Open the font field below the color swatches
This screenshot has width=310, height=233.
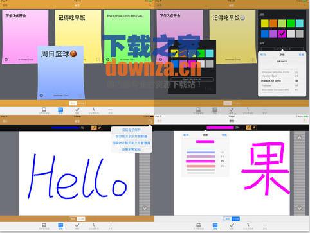tap(282, 49)
